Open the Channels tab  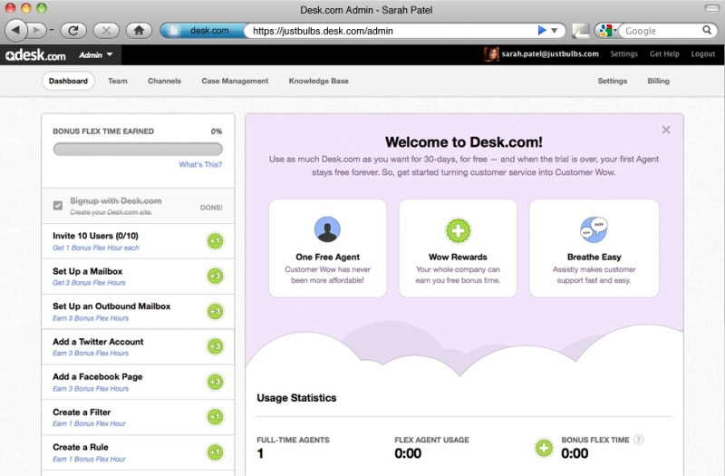tap(164, 81)
